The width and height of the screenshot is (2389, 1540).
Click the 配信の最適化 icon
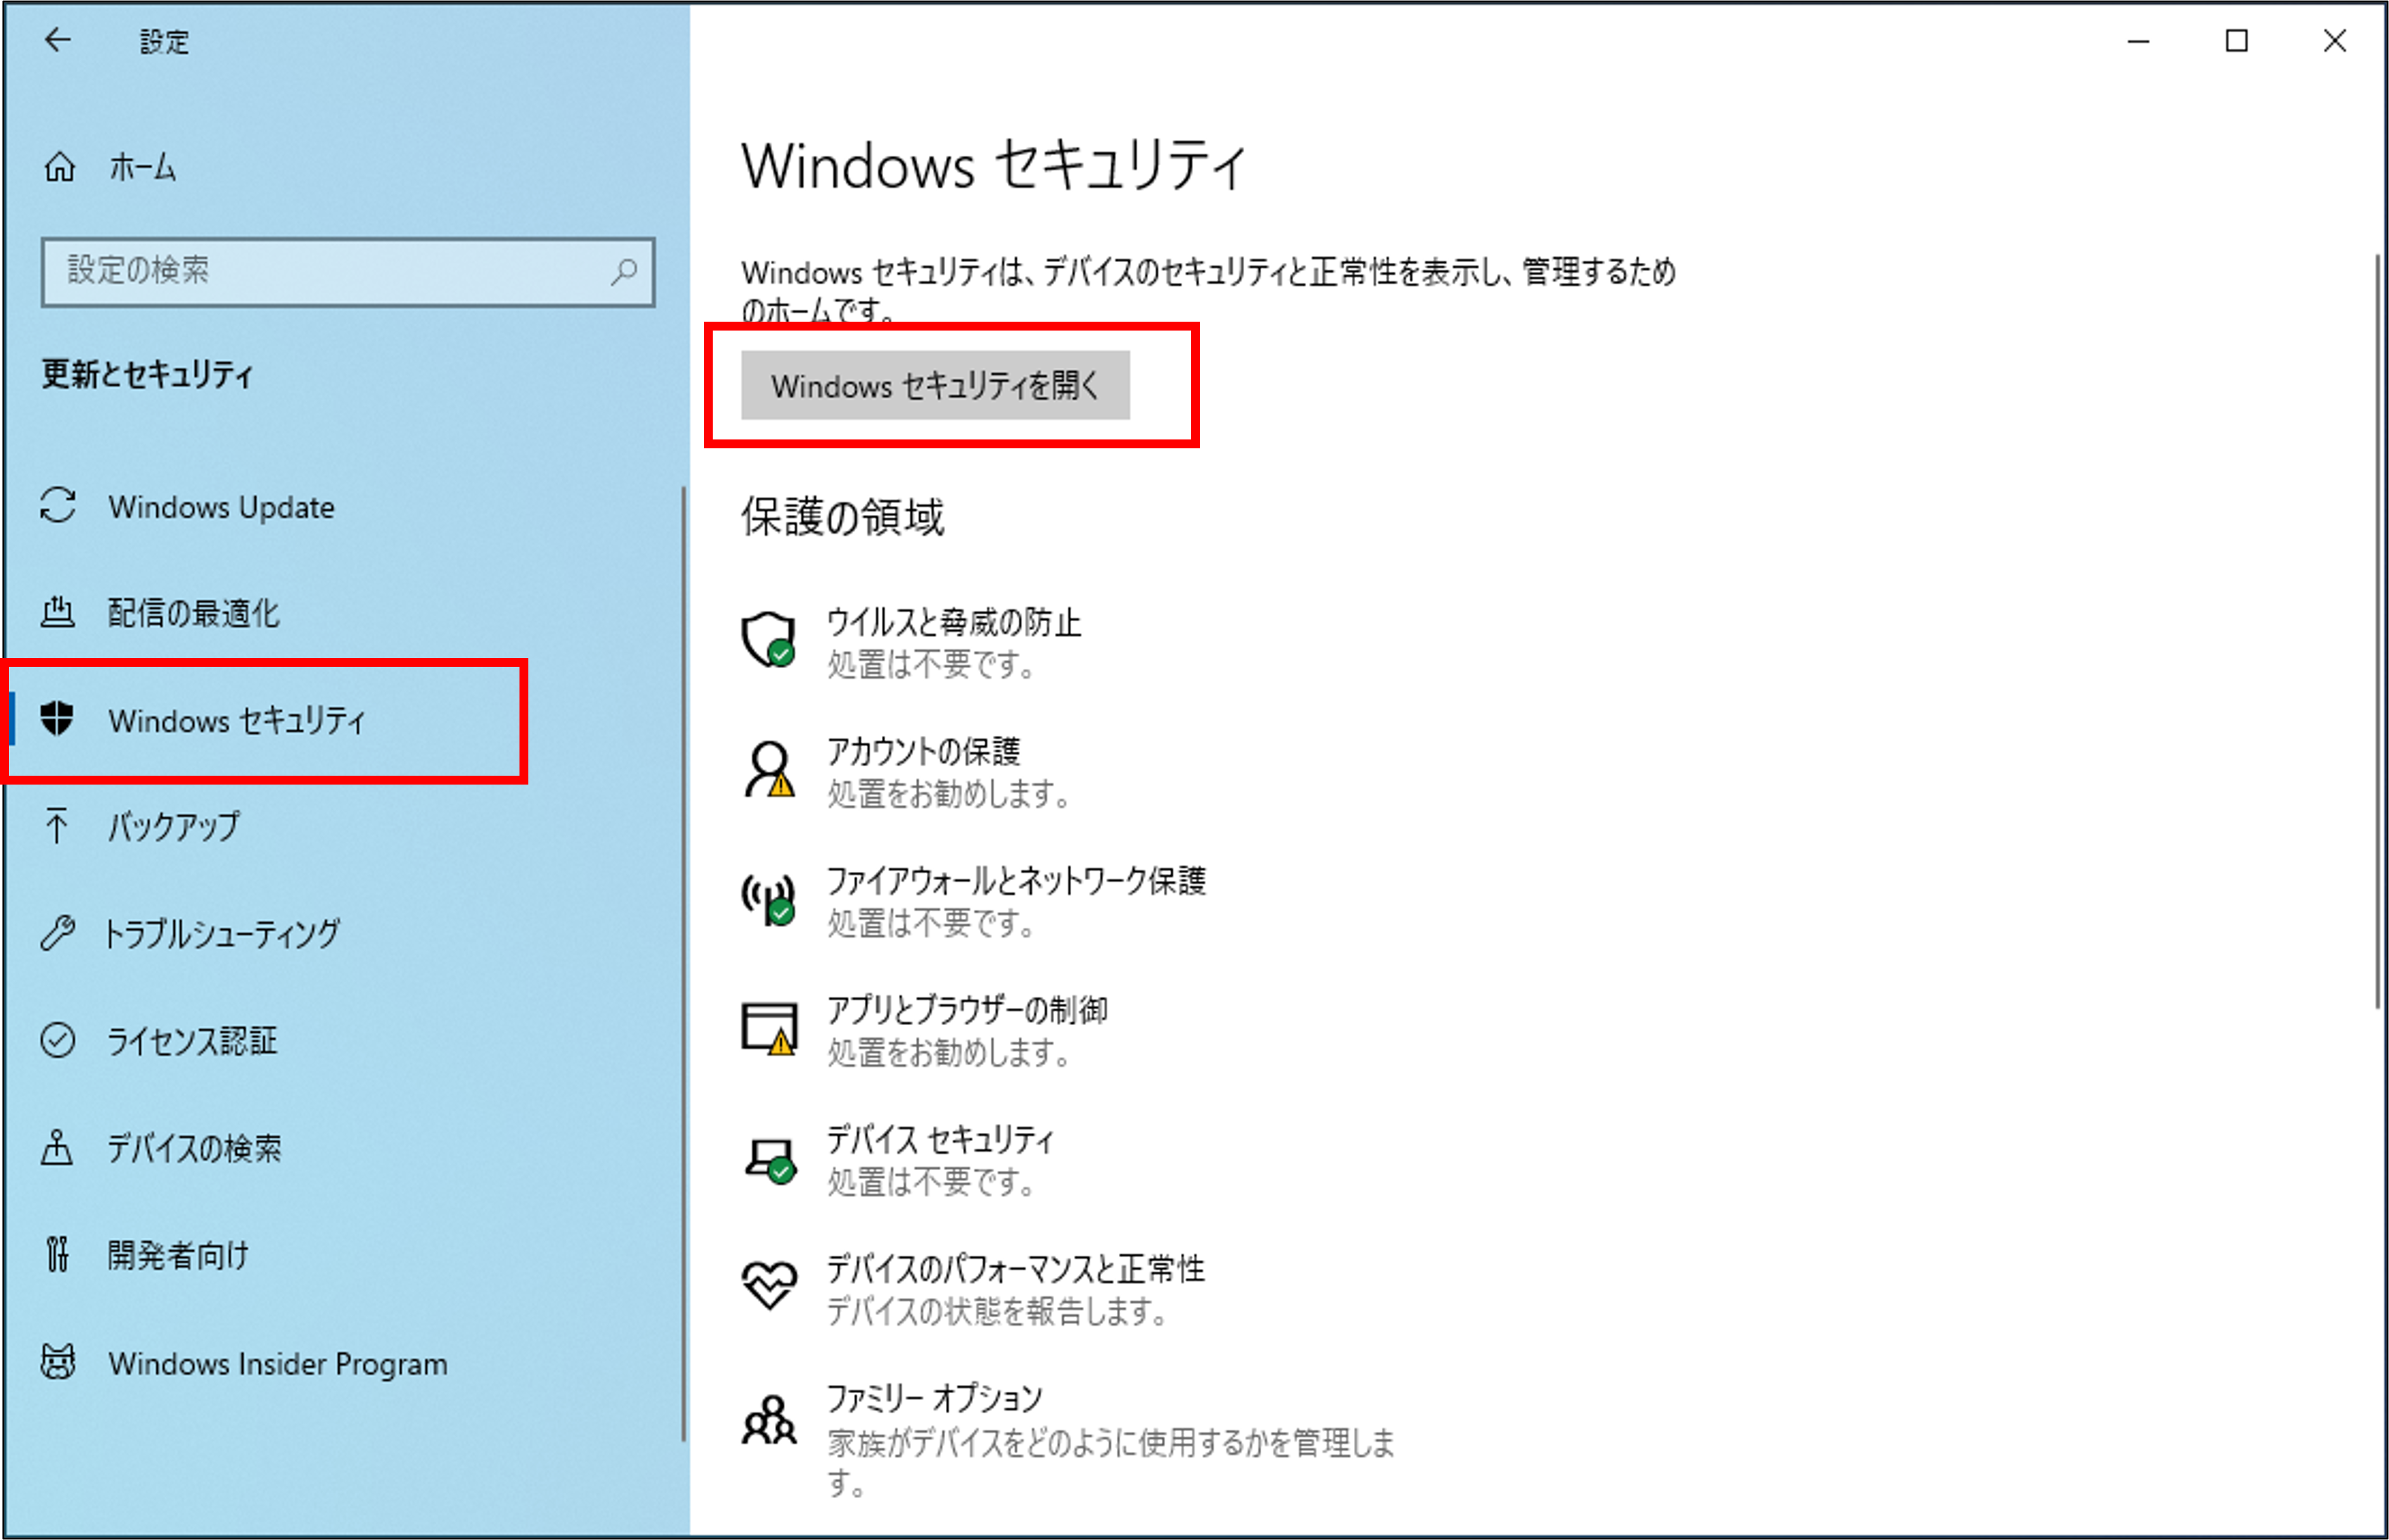tap(57, 611)
